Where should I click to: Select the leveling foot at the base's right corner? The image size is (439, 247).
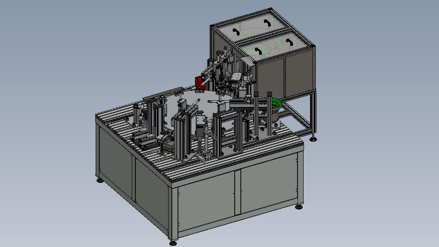click(x=299, y=206)
